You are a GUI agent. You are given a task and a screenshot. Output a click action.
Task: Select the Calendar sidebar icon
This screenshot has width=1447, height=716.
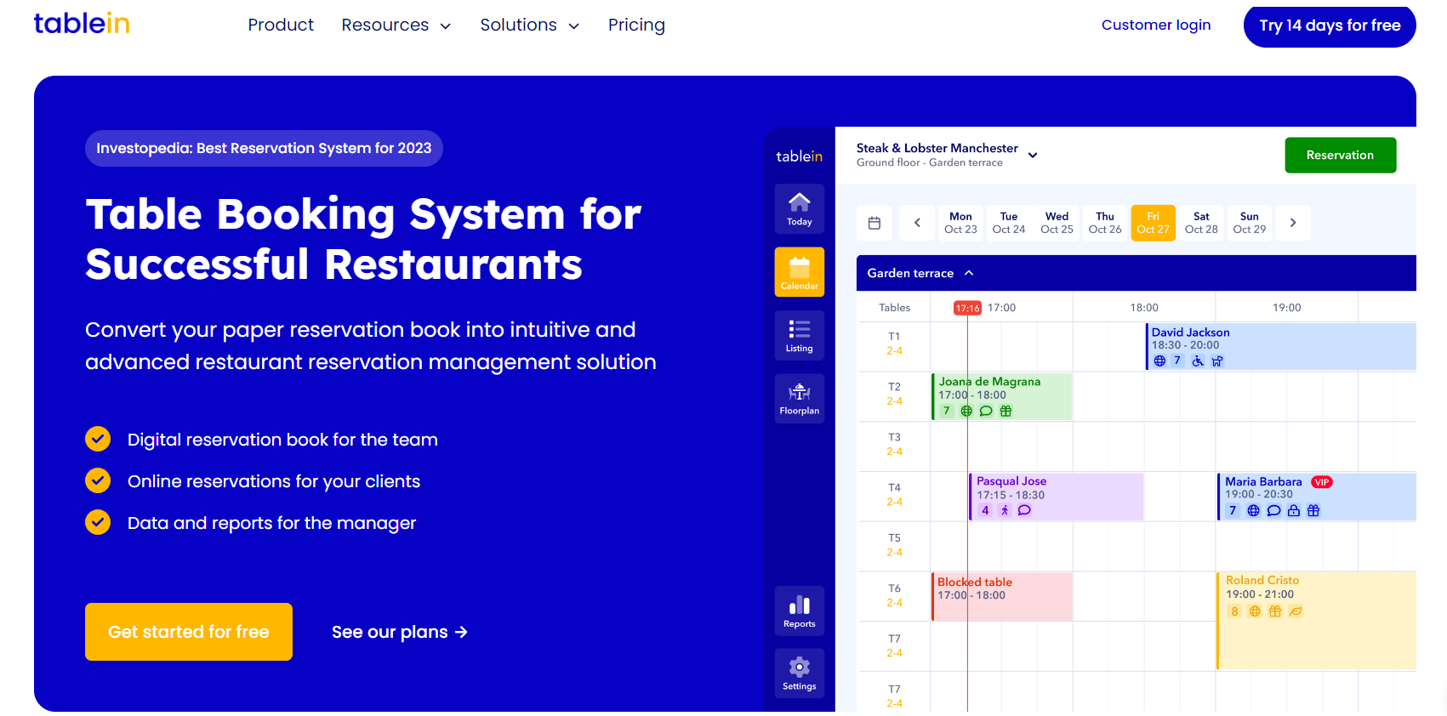pos(799,272)
